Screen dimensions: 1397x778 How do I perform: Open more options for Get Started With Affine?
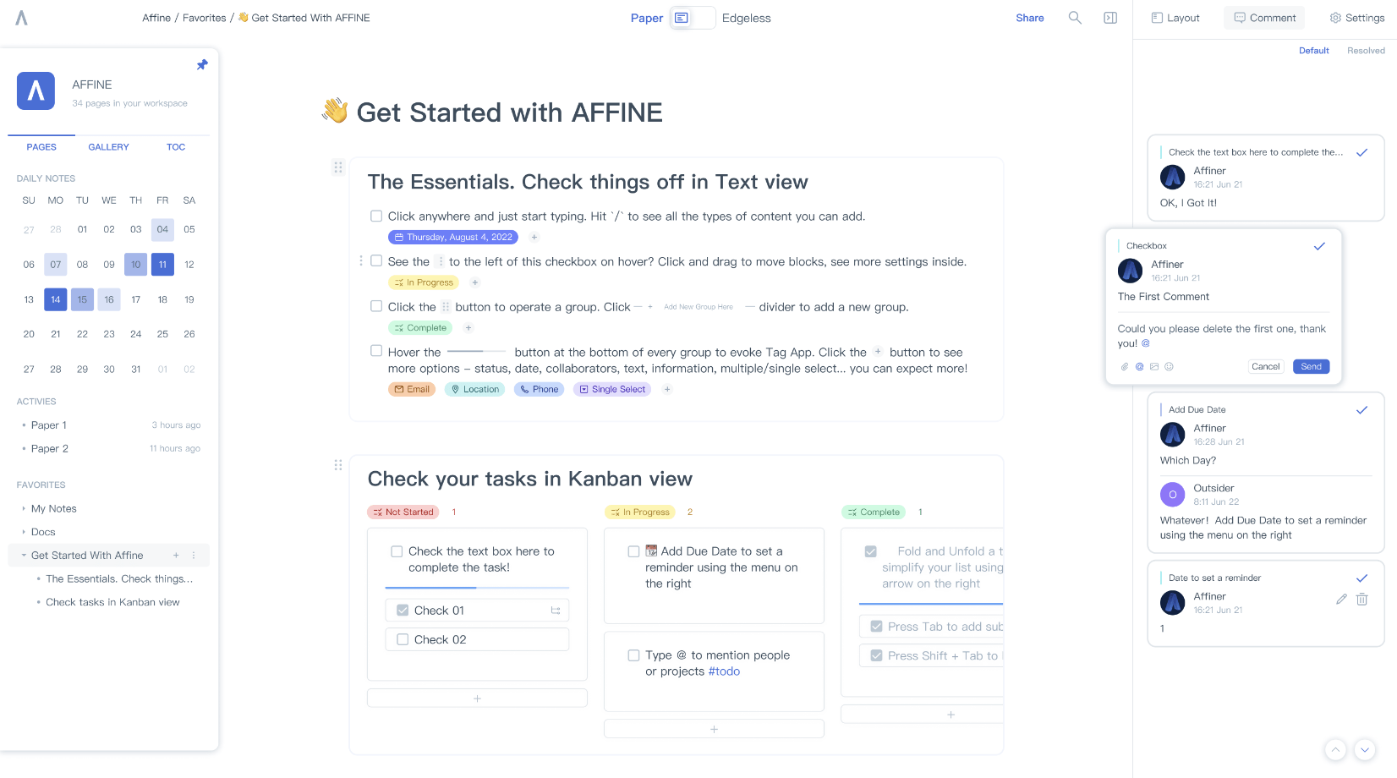point(194,556)
